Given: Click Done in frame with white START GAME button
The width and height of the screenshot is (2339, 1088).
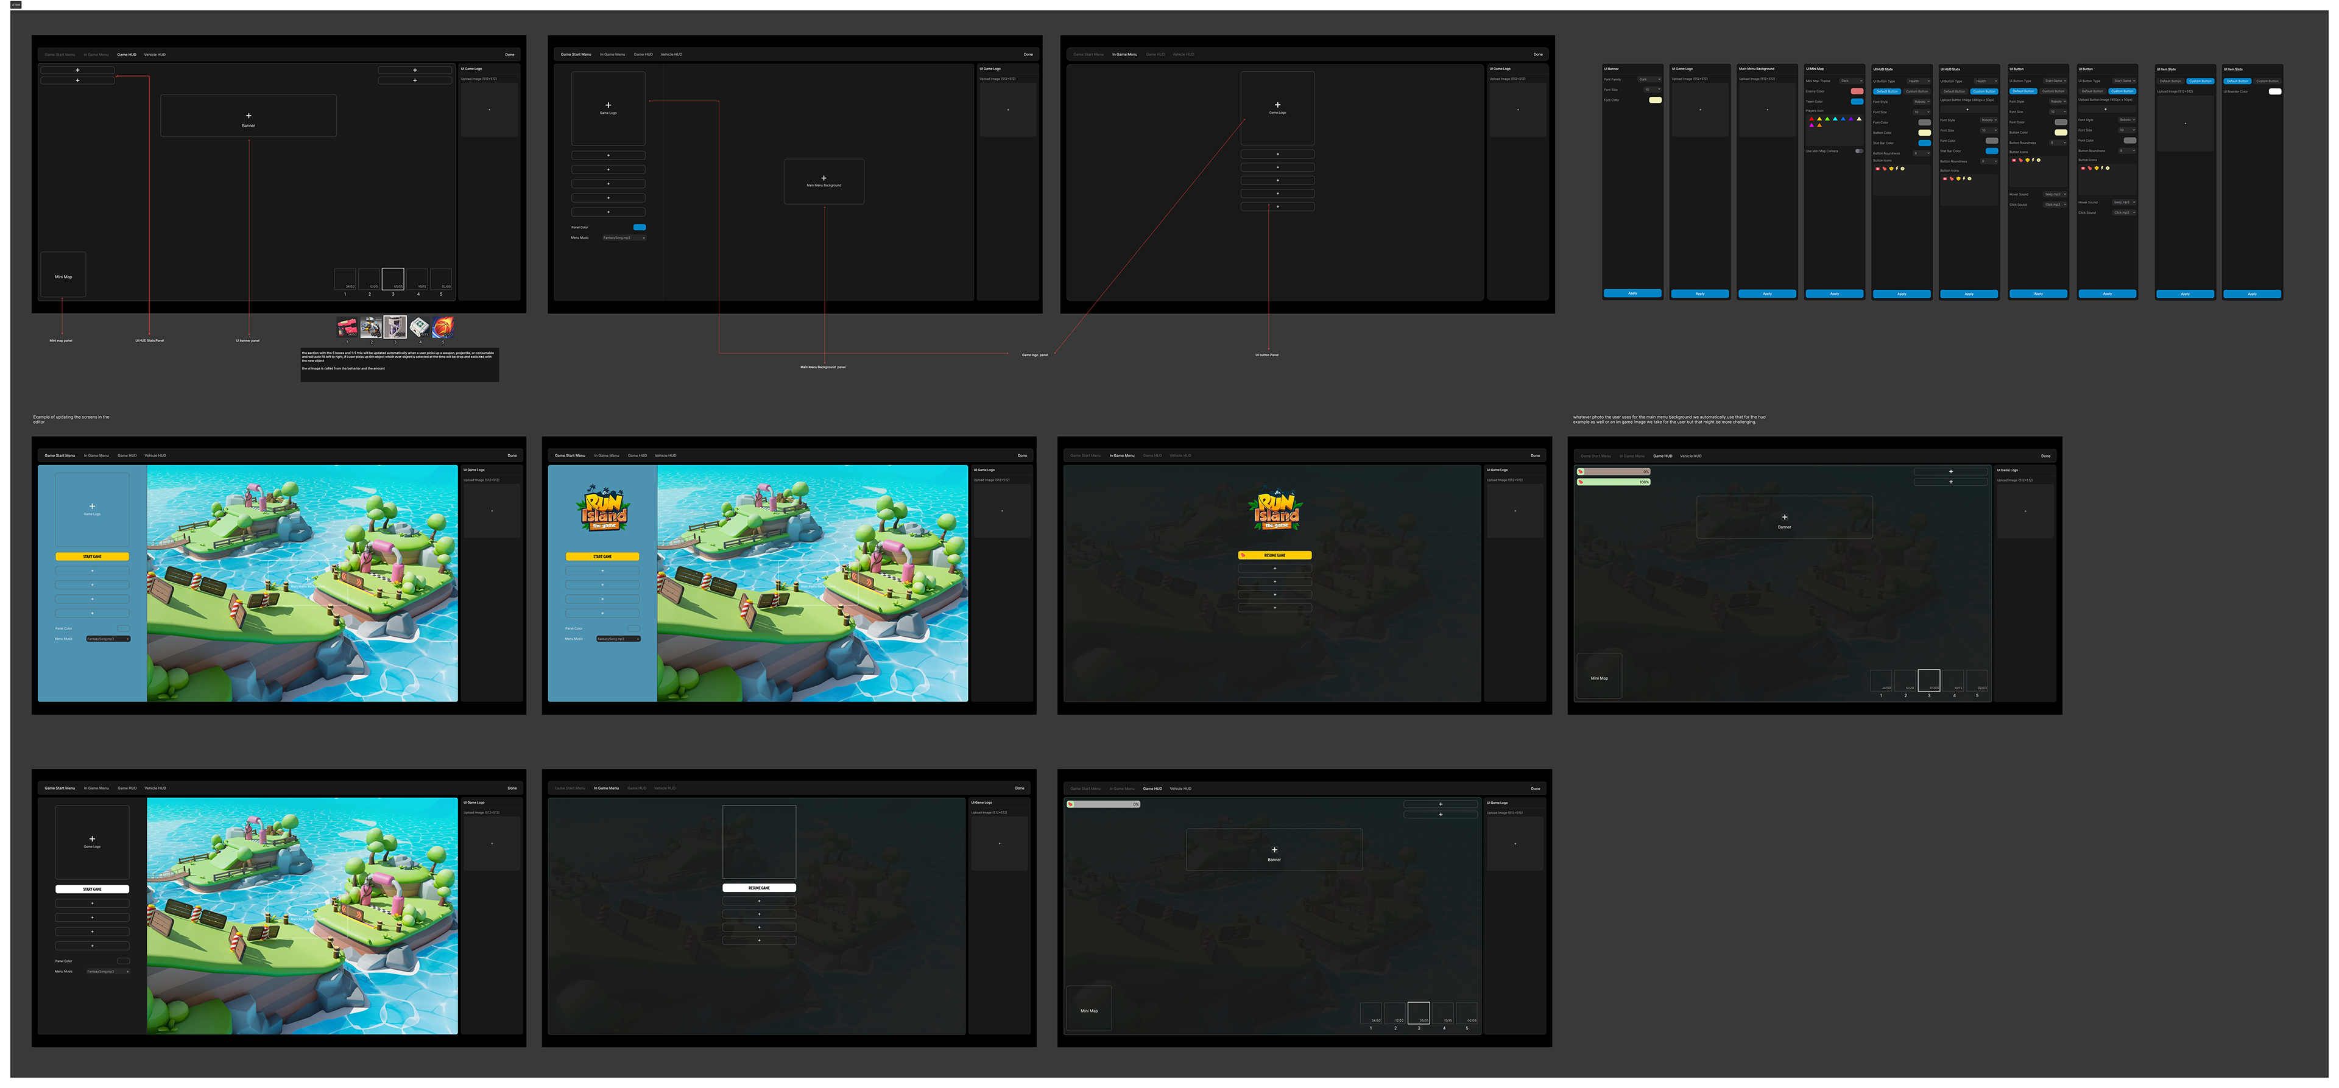Looking at the screenshot, I should [512, 788].
